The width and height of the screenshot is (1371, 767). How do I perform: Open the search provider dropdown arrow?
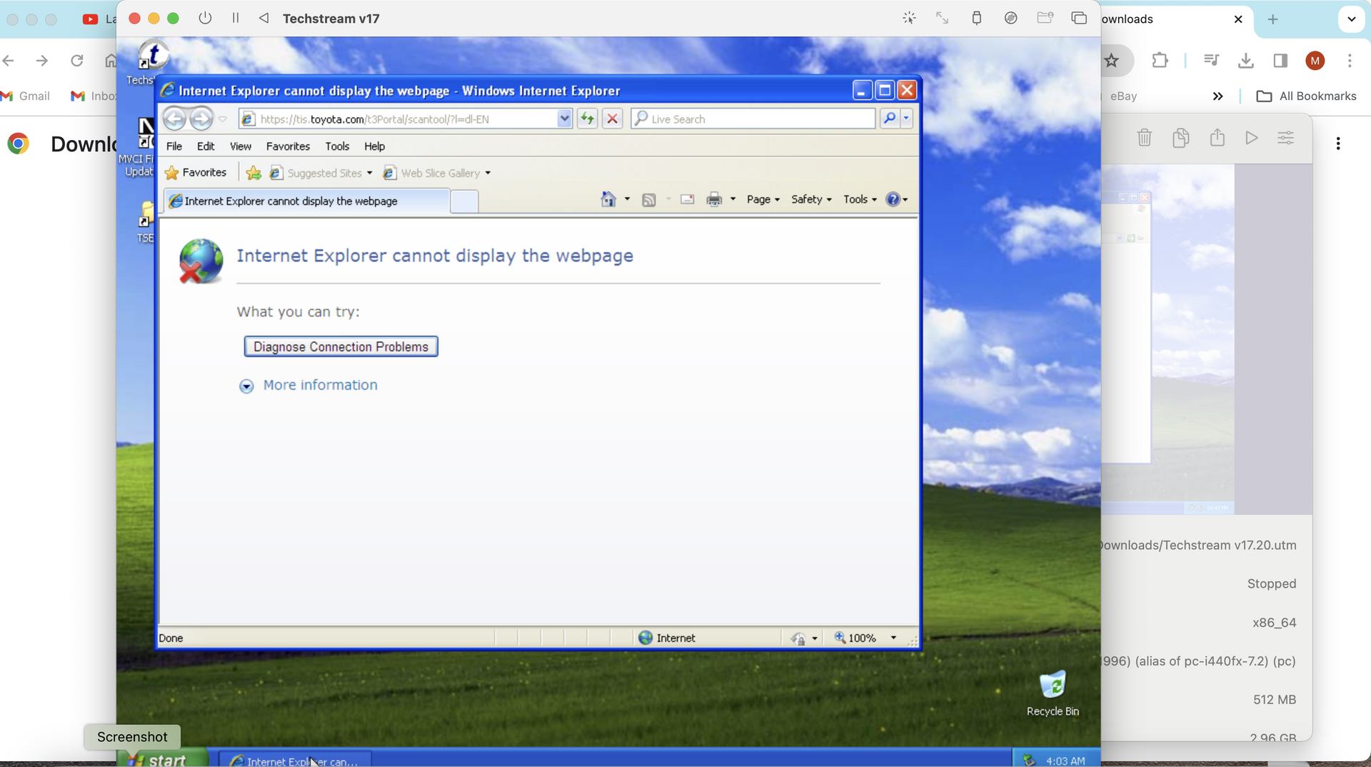pos(906,119)
